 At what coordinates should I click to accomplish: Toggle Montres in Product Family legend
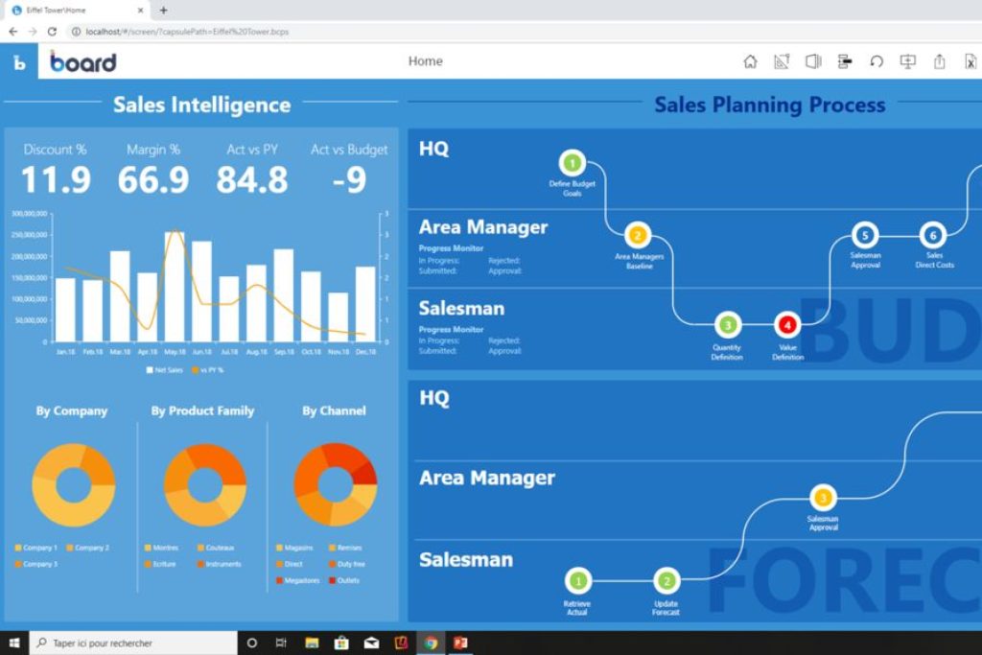[161, 548]
